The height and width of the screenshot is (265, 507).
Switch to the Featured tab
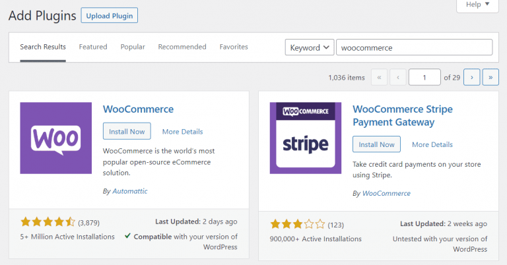(93, 47)
